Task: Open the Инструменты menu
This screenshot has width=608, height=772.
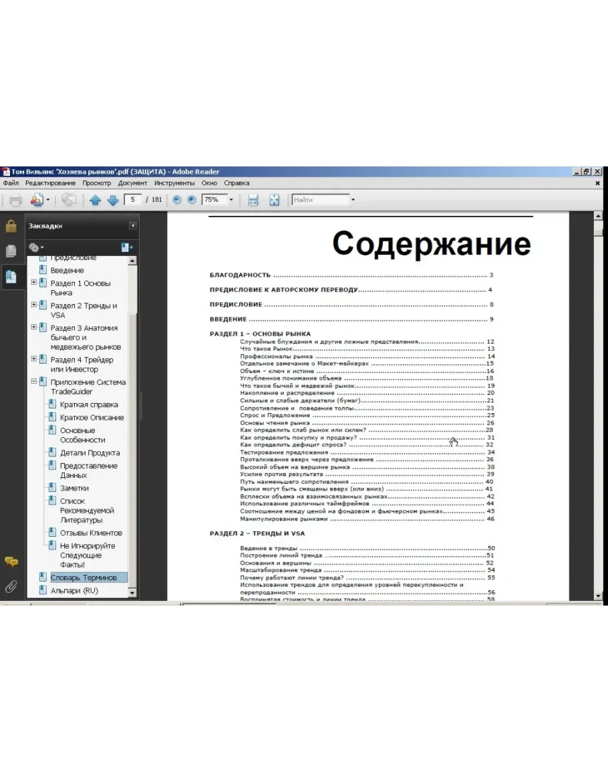Action: [x=174, y=183]
